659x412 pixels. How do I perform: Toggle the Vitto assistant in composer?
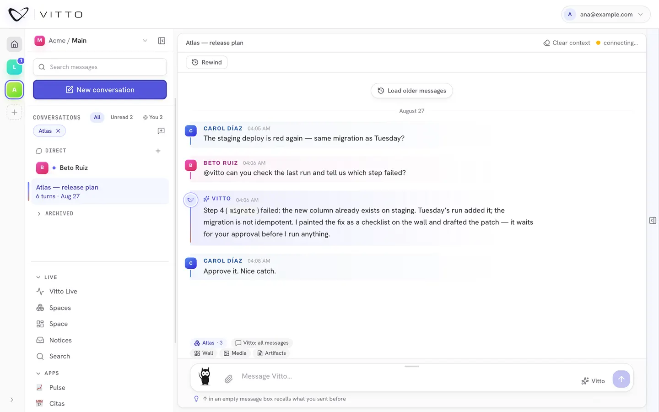click(593, 381)
